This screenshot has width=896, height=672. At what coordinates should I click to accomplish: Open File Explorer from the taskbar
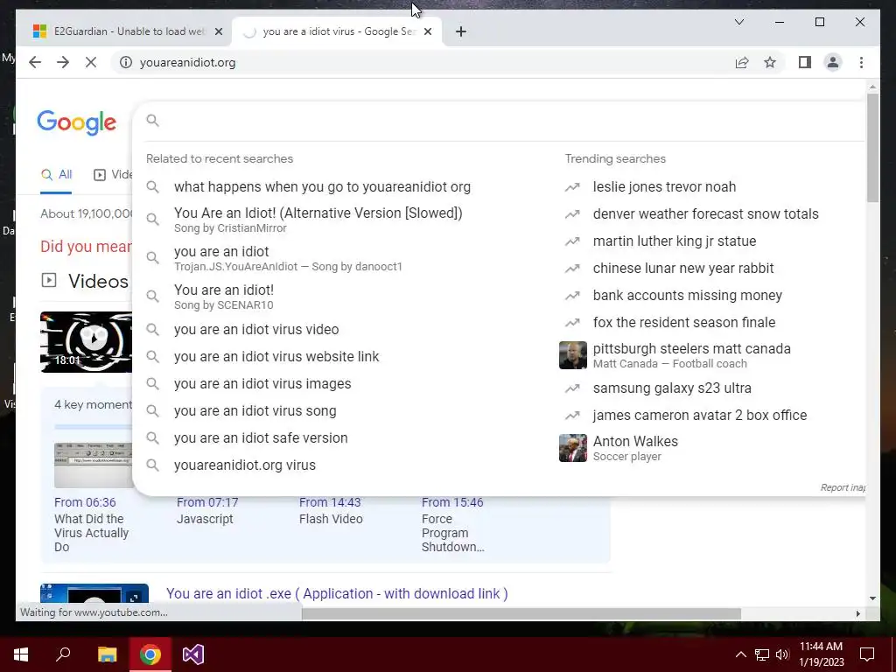107,654
